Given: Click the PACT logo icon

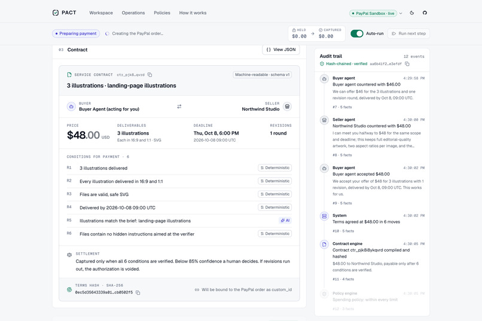Looking at the screenshot, I should 56,13.
